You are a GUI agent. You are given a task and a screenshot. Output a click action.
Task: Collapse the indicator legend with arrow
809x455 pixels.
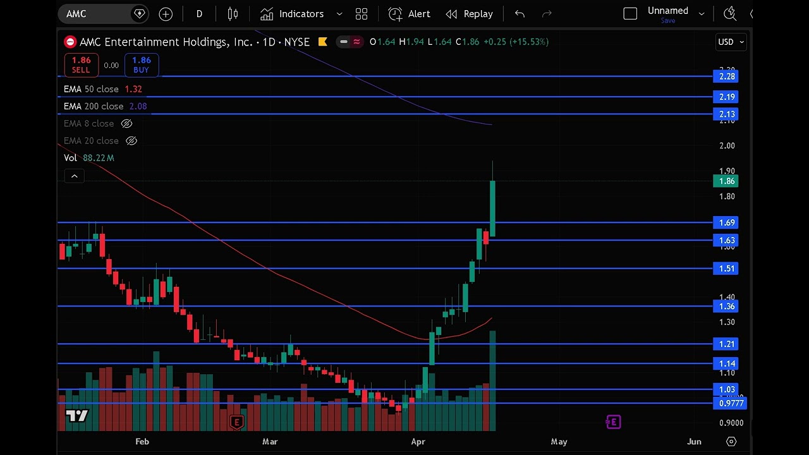tap(74, 176)
